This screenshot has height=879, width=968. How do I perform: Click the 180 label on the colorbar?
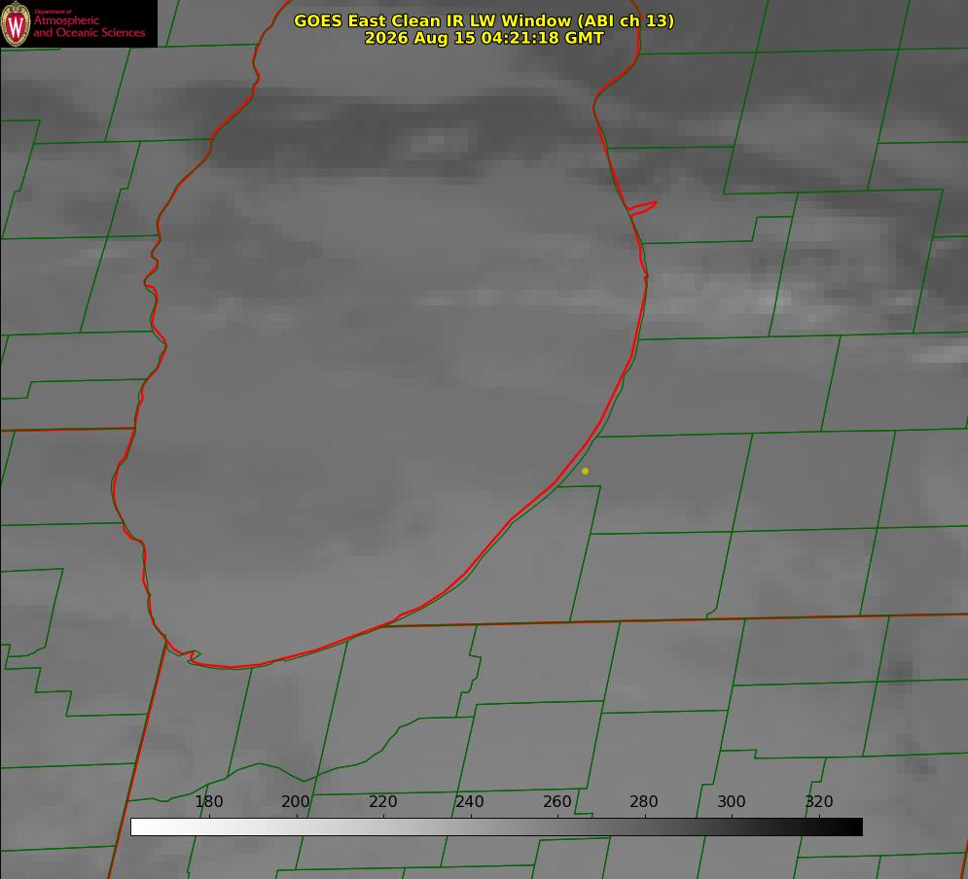click(x=208, y=801)
